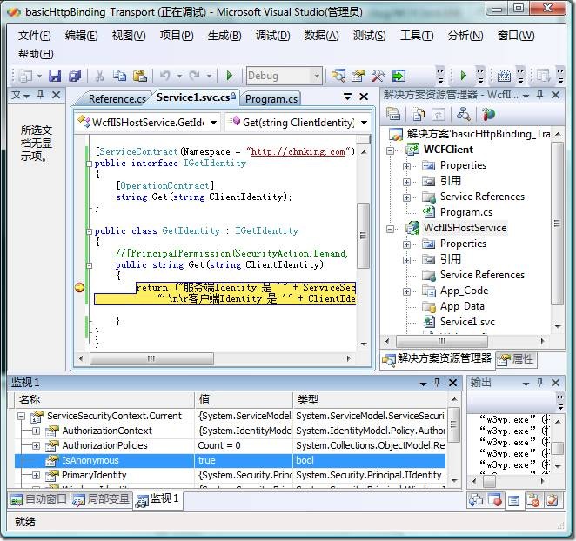Expand the PrimaryIdentity watch row
576x541 pixels.
point(36,475)
